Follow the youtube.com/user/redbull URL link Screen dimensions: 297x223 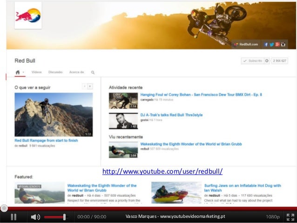coord(162,171)
